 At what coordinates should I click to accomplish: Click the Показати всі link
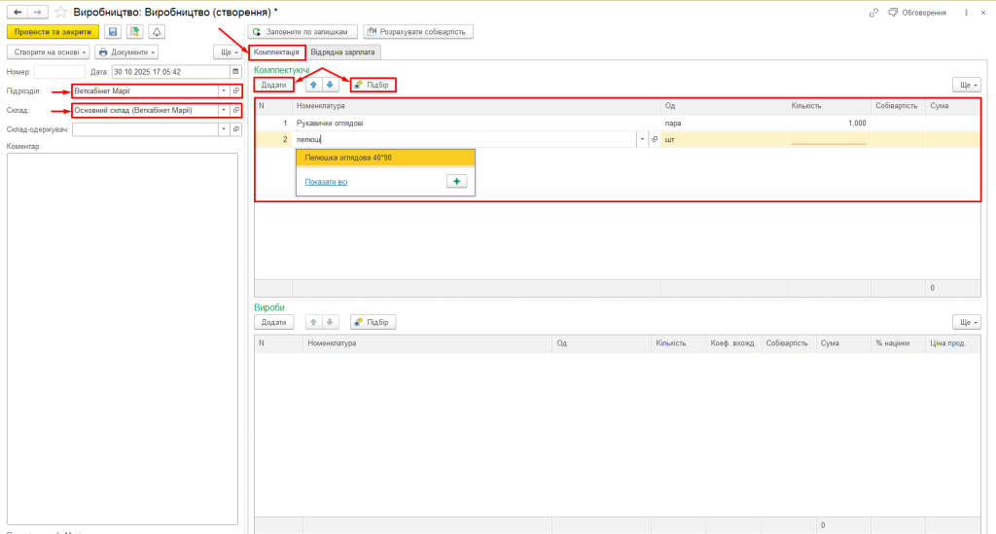(x=326, y=182)
